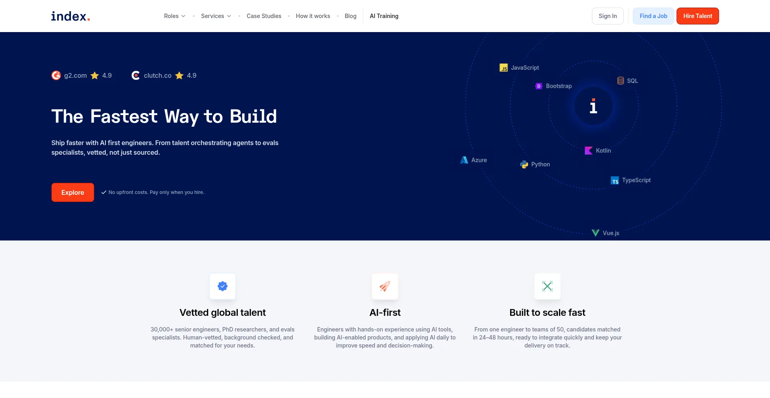Click the Bootstrap B icon

[x=539, y=86]
